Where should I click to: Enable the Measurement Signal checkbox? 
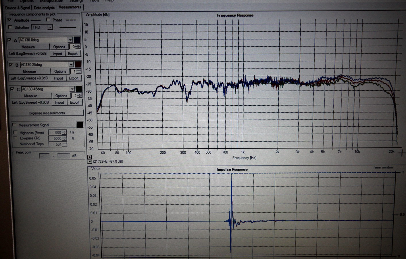(14, 125)
